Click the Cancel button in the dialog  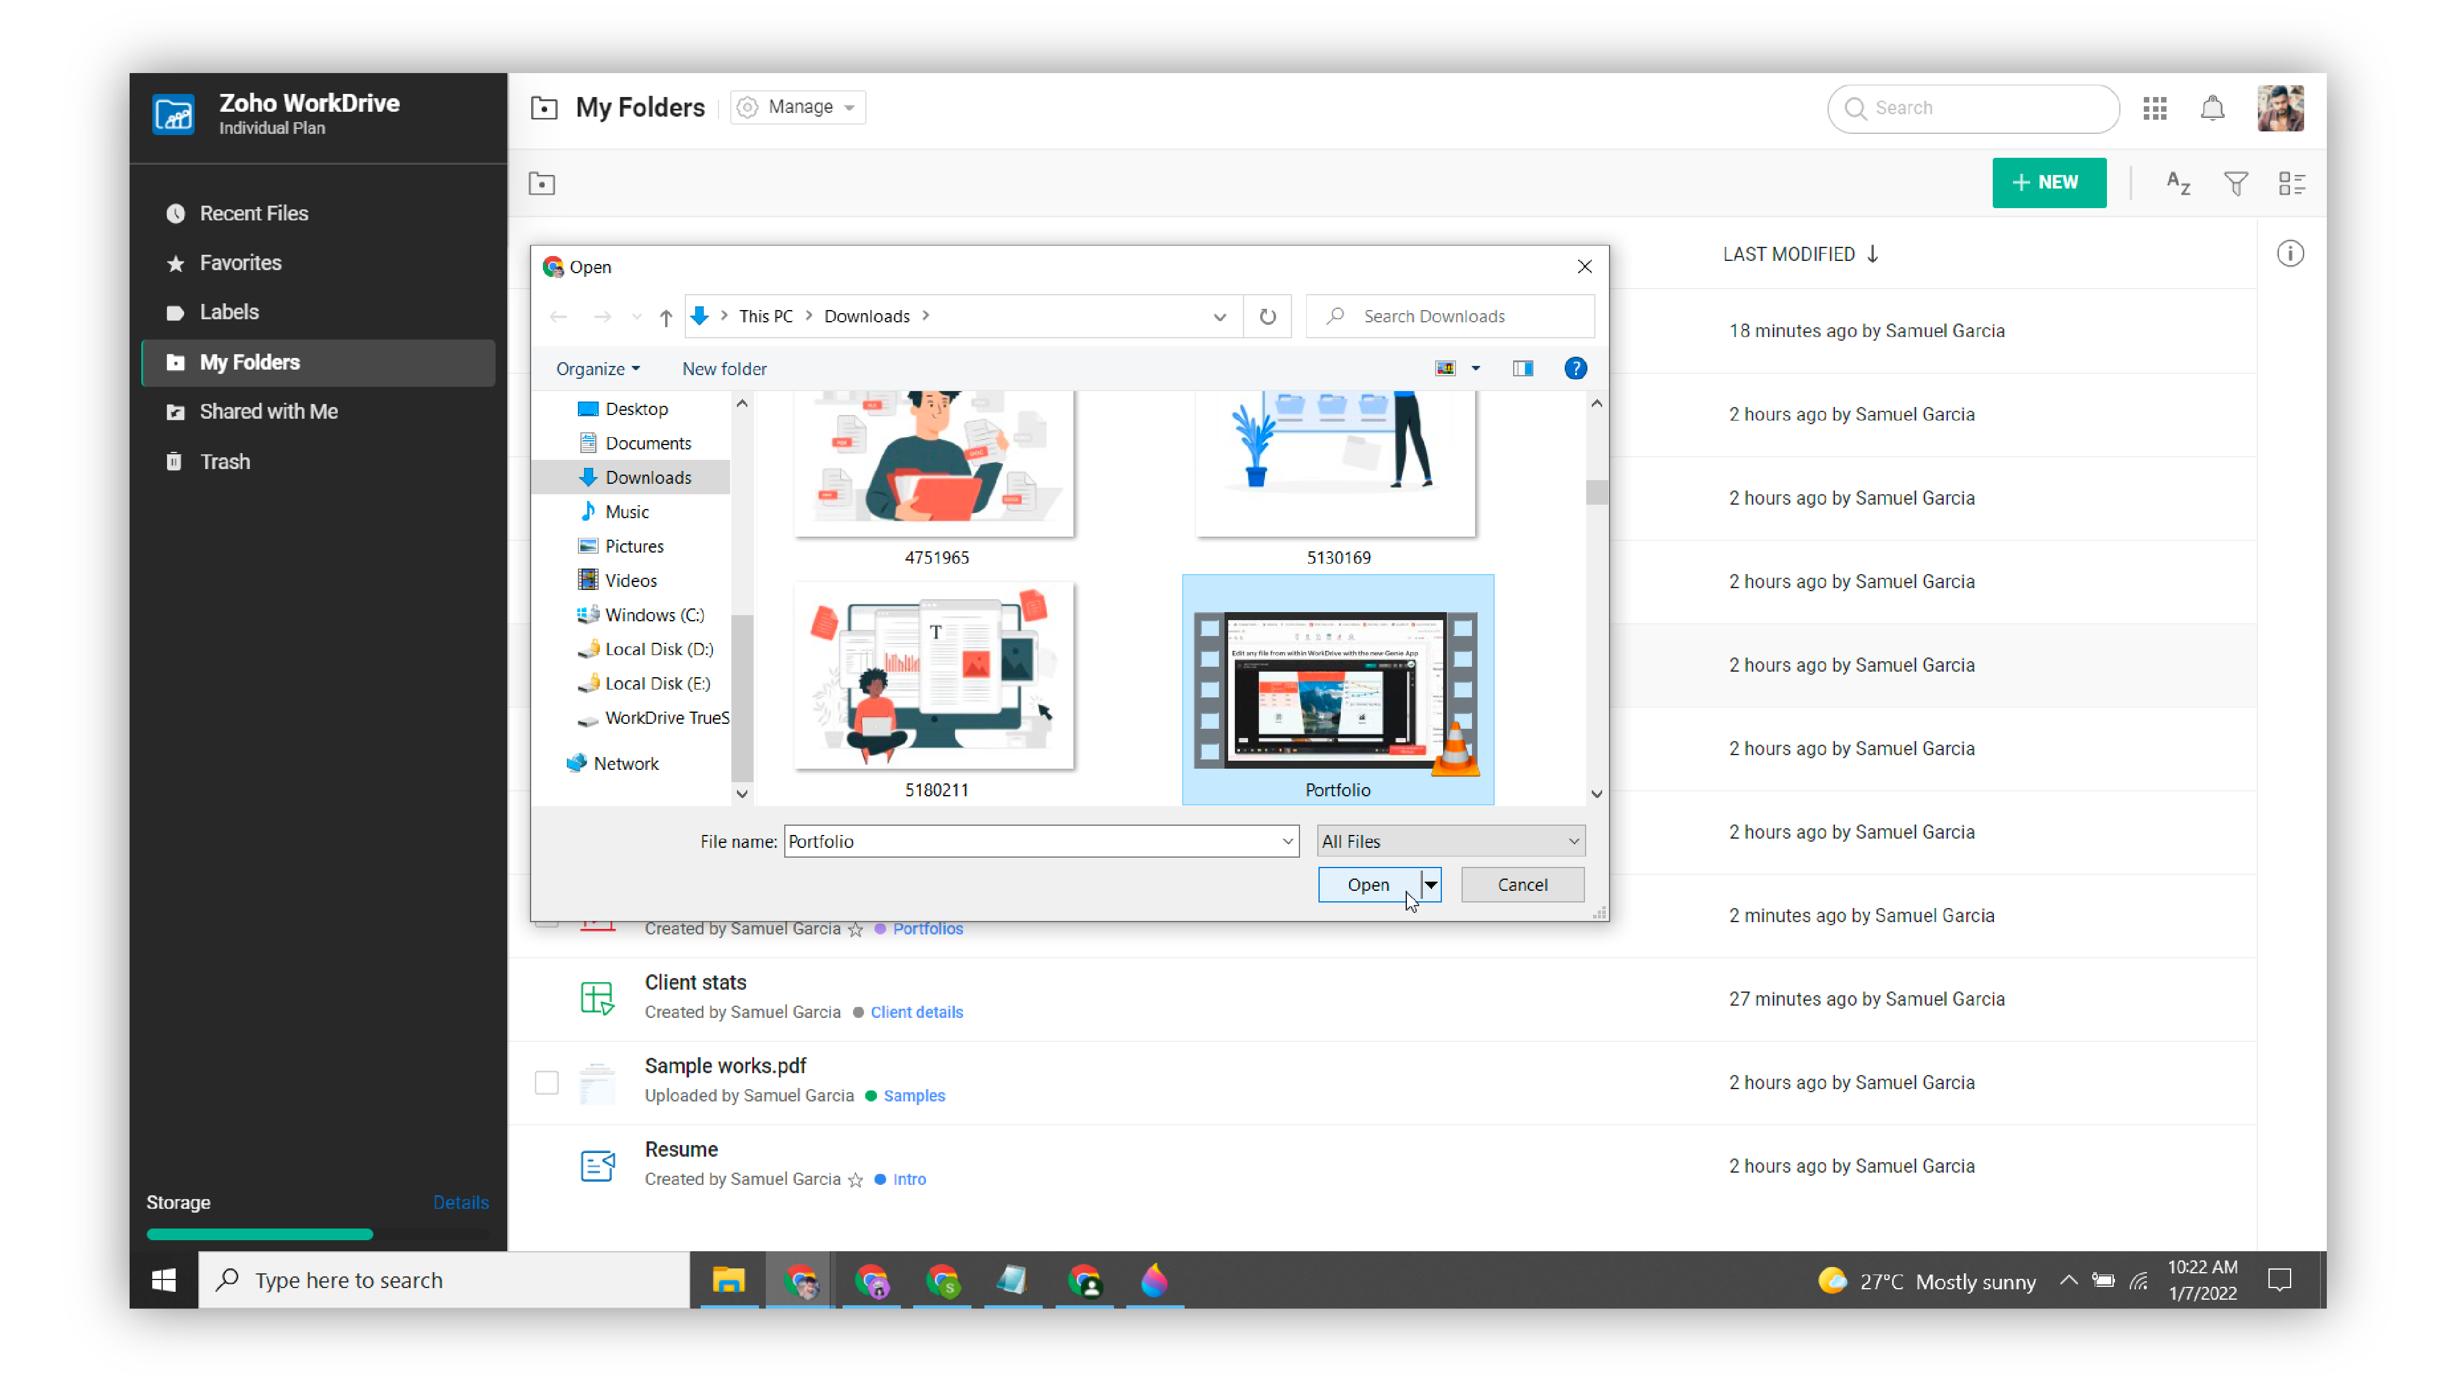click(1522, 884)
